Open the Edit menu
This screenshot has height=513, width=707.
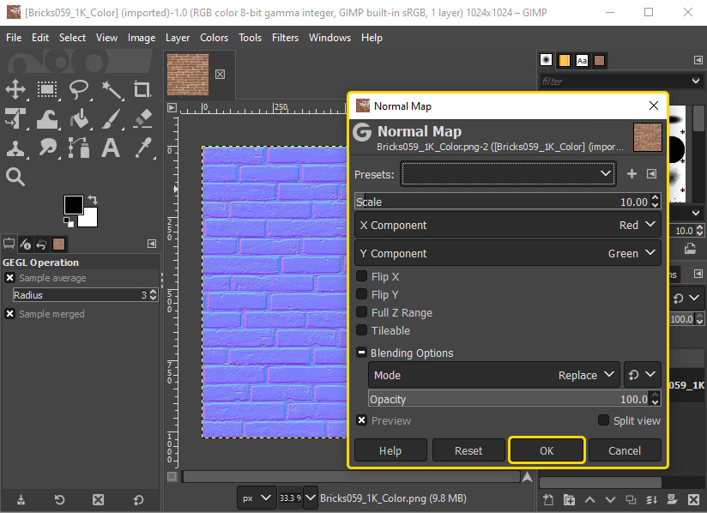coord(40,38)
